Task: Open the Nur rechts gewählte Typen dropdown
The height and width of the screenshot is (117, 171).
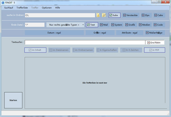Action: (x=65, y=25)
